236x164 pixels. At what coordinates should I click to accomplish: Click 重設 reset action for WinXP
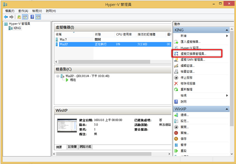pyautogui.click(x=183, y=151)
